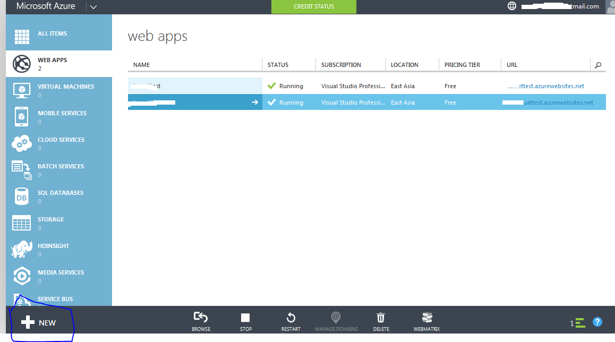The width and height of the screenshot is (615, 342).
Task: Sort by the Pricing Tier column header
Action: [x=462, y=65]
